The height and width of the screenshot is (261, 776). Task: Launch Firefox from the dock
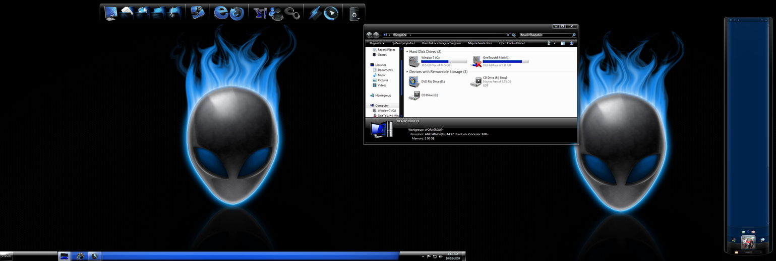point(237,13)
